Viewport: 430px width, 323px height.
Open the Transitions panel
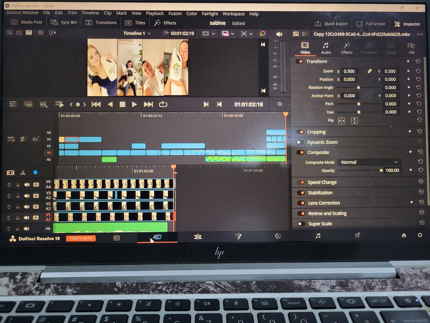pyautogui.click(x=101, y=23)
